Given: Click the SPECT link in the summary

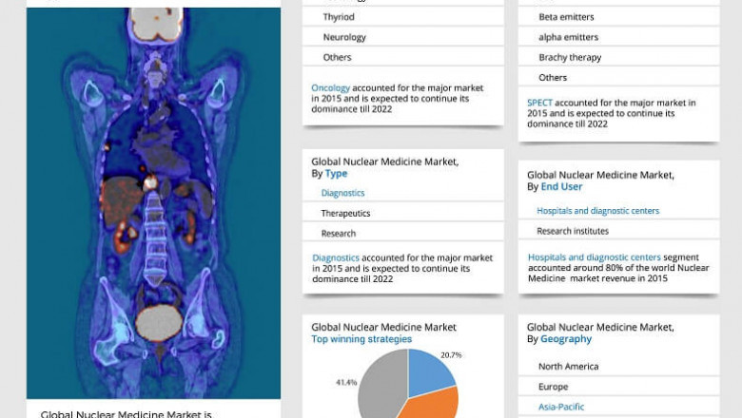Looking at the screenshot, I should (x=539, y=103).
